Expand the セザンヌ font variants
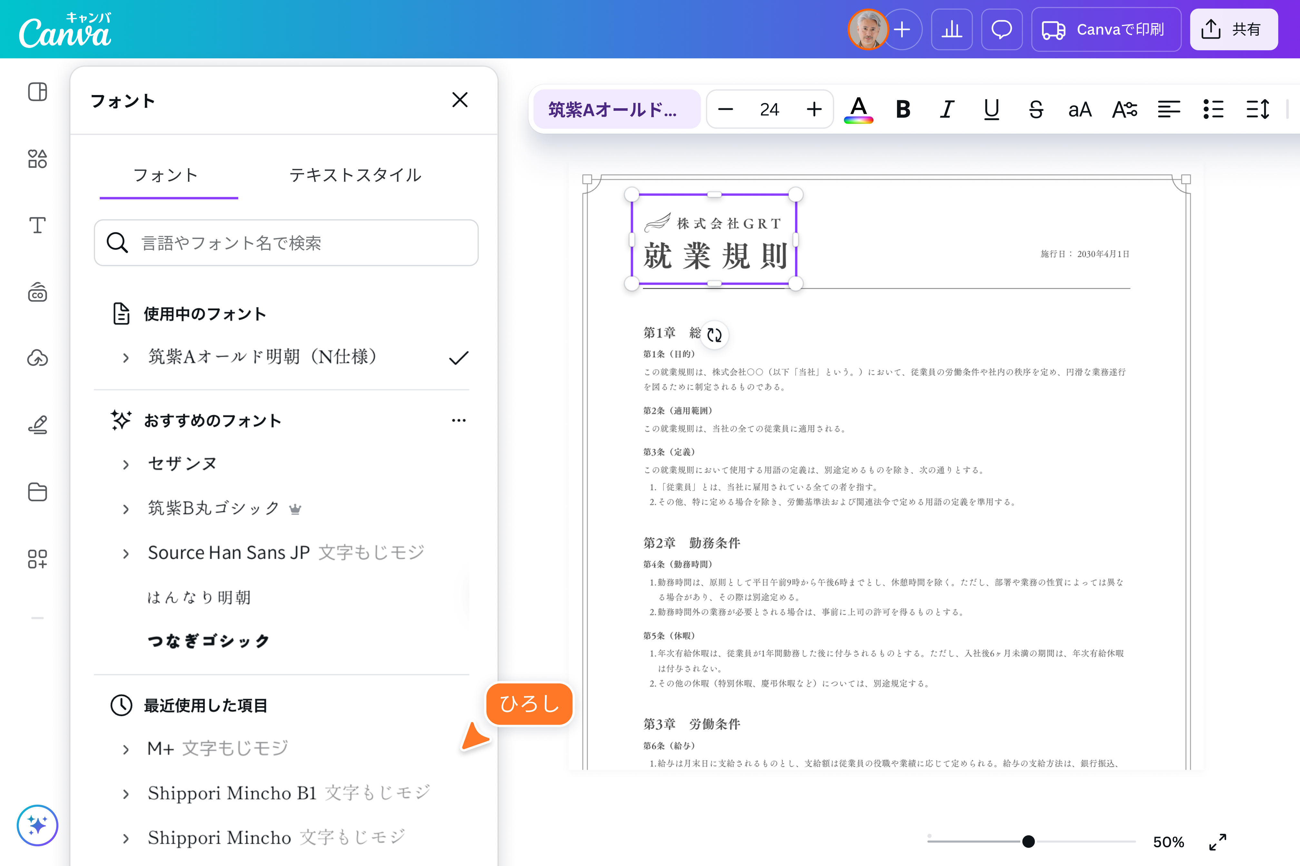 (x=126, y=465)
